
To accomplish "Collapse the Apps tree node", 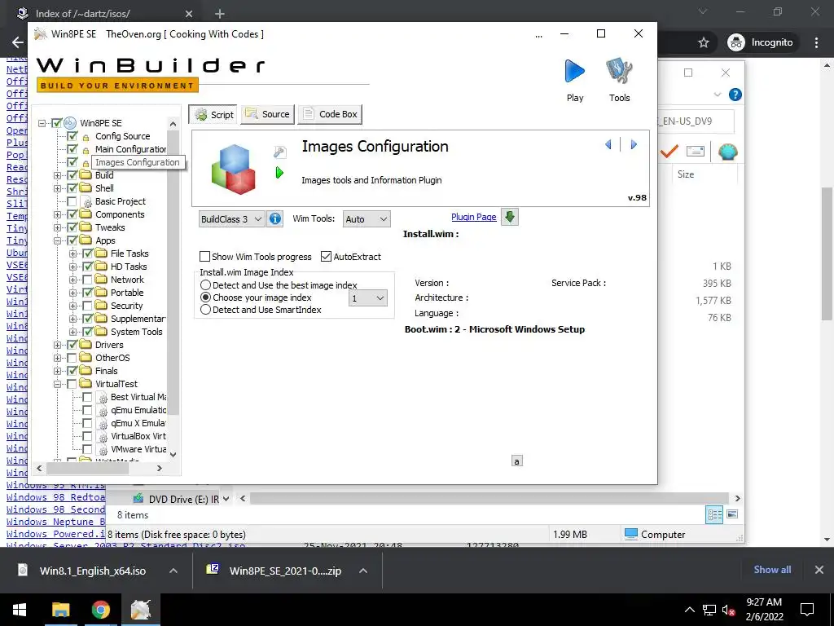I will [x=58, y=240].
